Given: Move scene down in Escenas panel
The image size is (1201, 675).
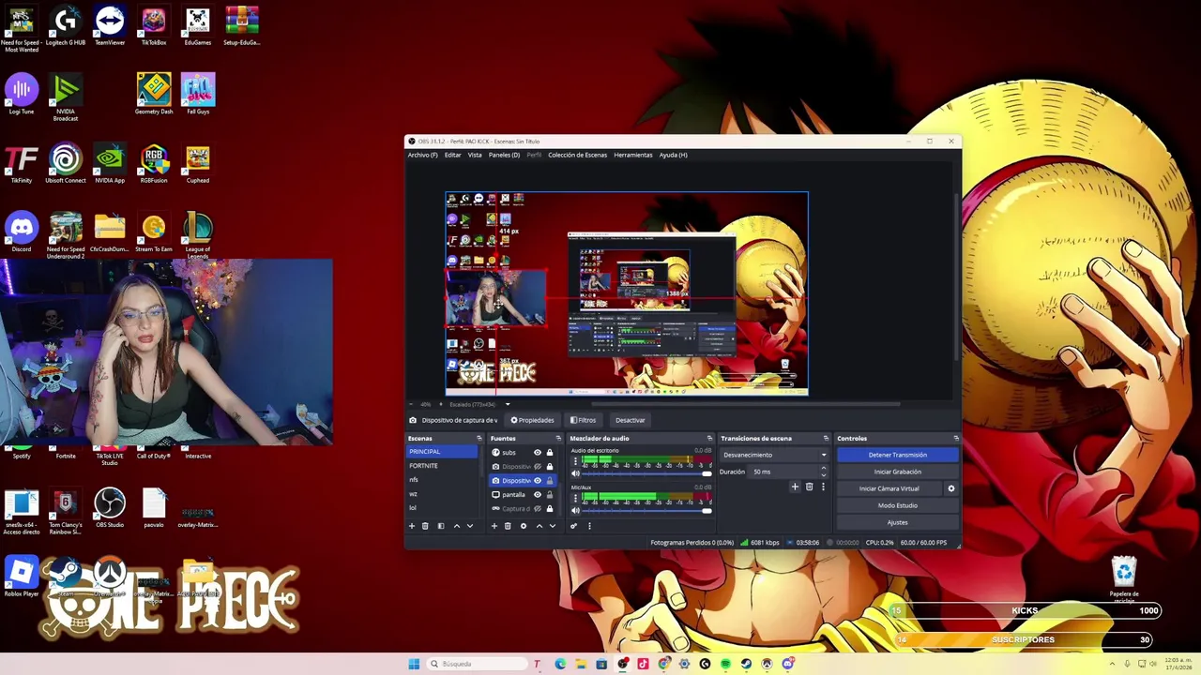Looking at the screenshot, I should (x=470, y=526).
